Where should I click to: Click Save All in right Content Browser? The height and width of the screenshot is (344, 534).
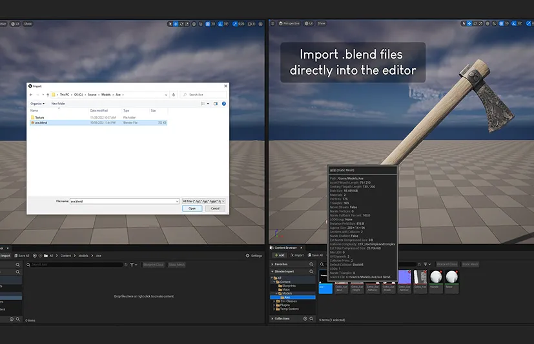[x=314, y=255]
